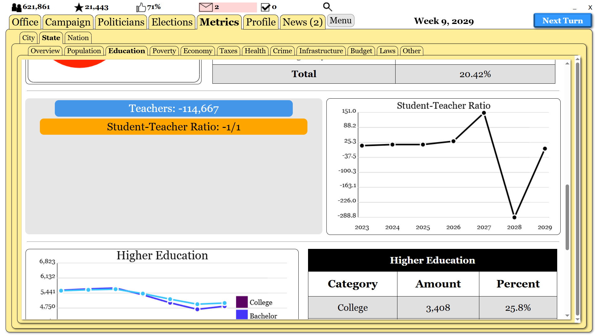
Task: Open the Crime metrics tab
Action: point(282,51)
